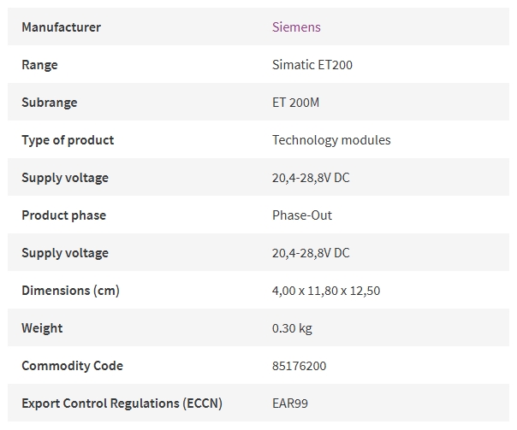Click the Weight label
The height and width of the screenshot is (430, 517).
click(x=42, y=328)
